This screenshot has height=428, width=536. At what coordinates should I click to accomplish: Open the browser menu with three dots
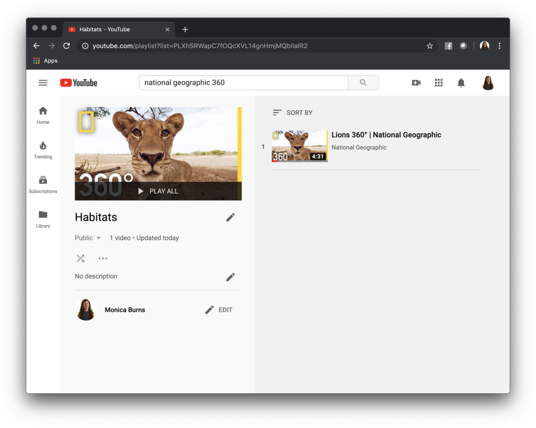(499, 46)
